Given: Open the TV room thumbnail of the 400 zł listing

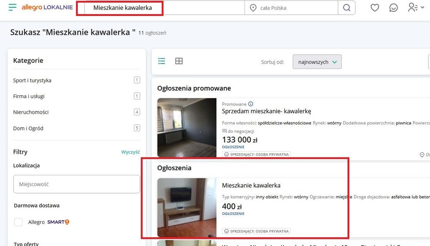Looking at the screenshot, I should (x=187, y=208).
